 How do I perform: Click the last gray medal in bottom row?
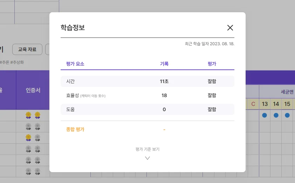pos(37,171)
